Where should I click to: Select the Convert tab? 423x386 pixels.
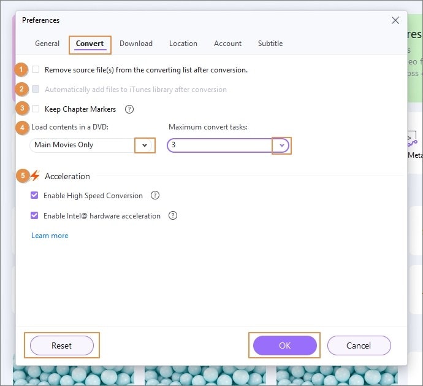[x=90, y=44]
